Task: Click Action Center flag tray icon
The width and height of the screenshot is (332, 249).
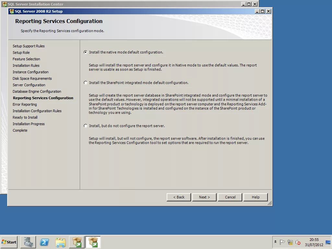Action: pos(282,242)
